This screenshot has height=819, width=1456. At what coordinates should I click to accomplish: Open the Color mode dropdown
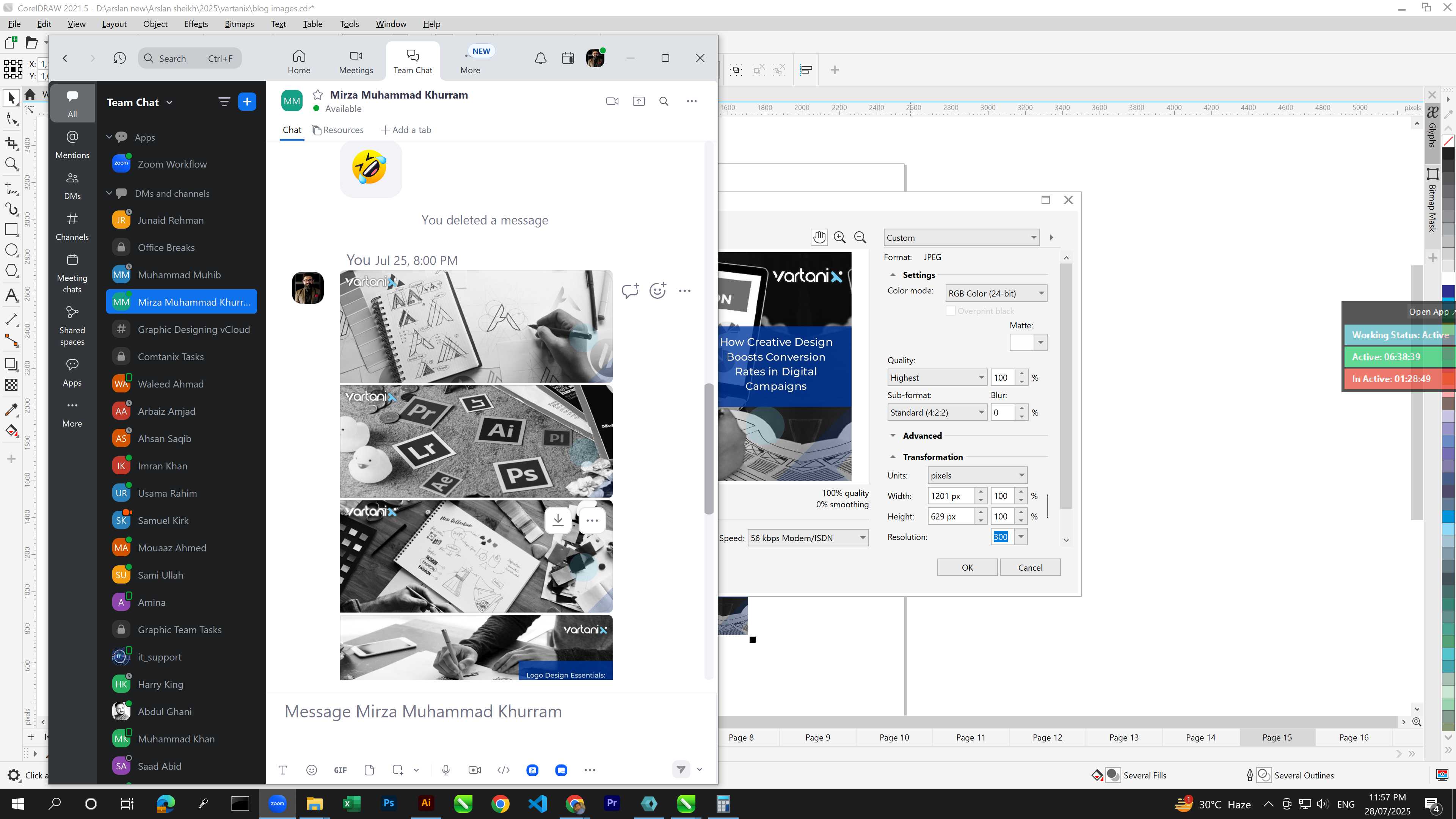click(996, 293)
